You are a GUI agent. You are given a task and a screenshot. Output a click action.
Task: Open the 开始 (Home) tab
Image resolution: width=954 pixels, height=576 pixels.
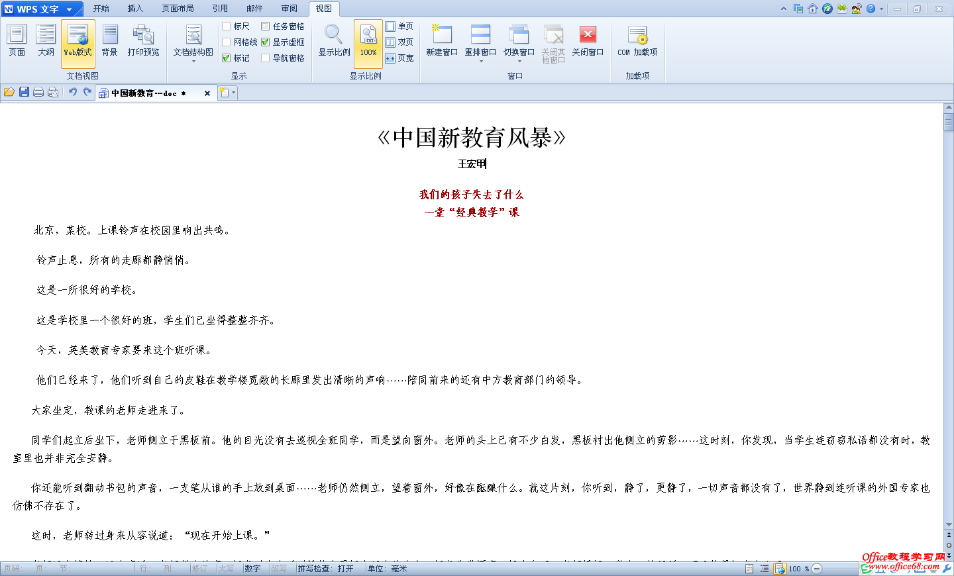[x=101, y=9]
